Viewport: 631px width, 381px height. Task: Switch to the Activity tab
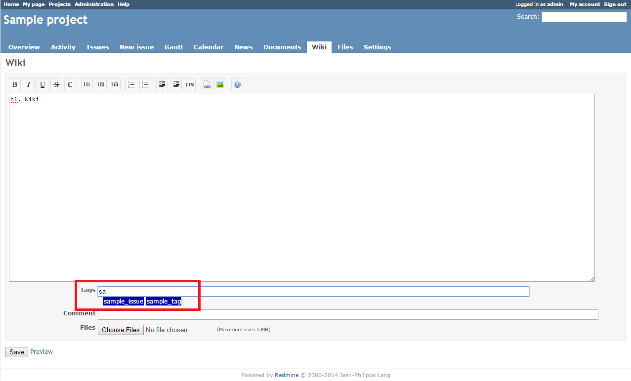[63, 47]
